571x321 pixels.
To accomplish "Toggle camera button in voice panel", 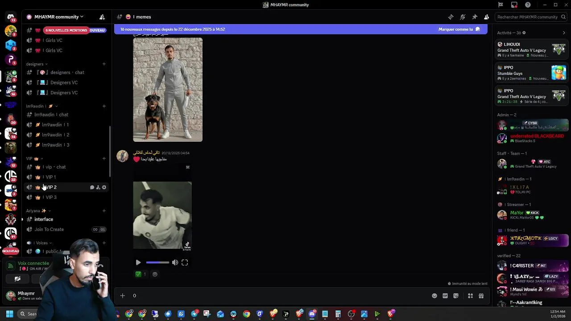I will (x=17, y=279).
